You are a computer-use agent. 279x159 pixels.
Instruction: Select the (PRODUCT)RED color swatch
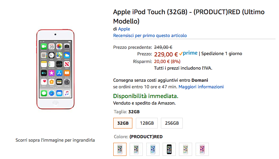pos(120,149)
